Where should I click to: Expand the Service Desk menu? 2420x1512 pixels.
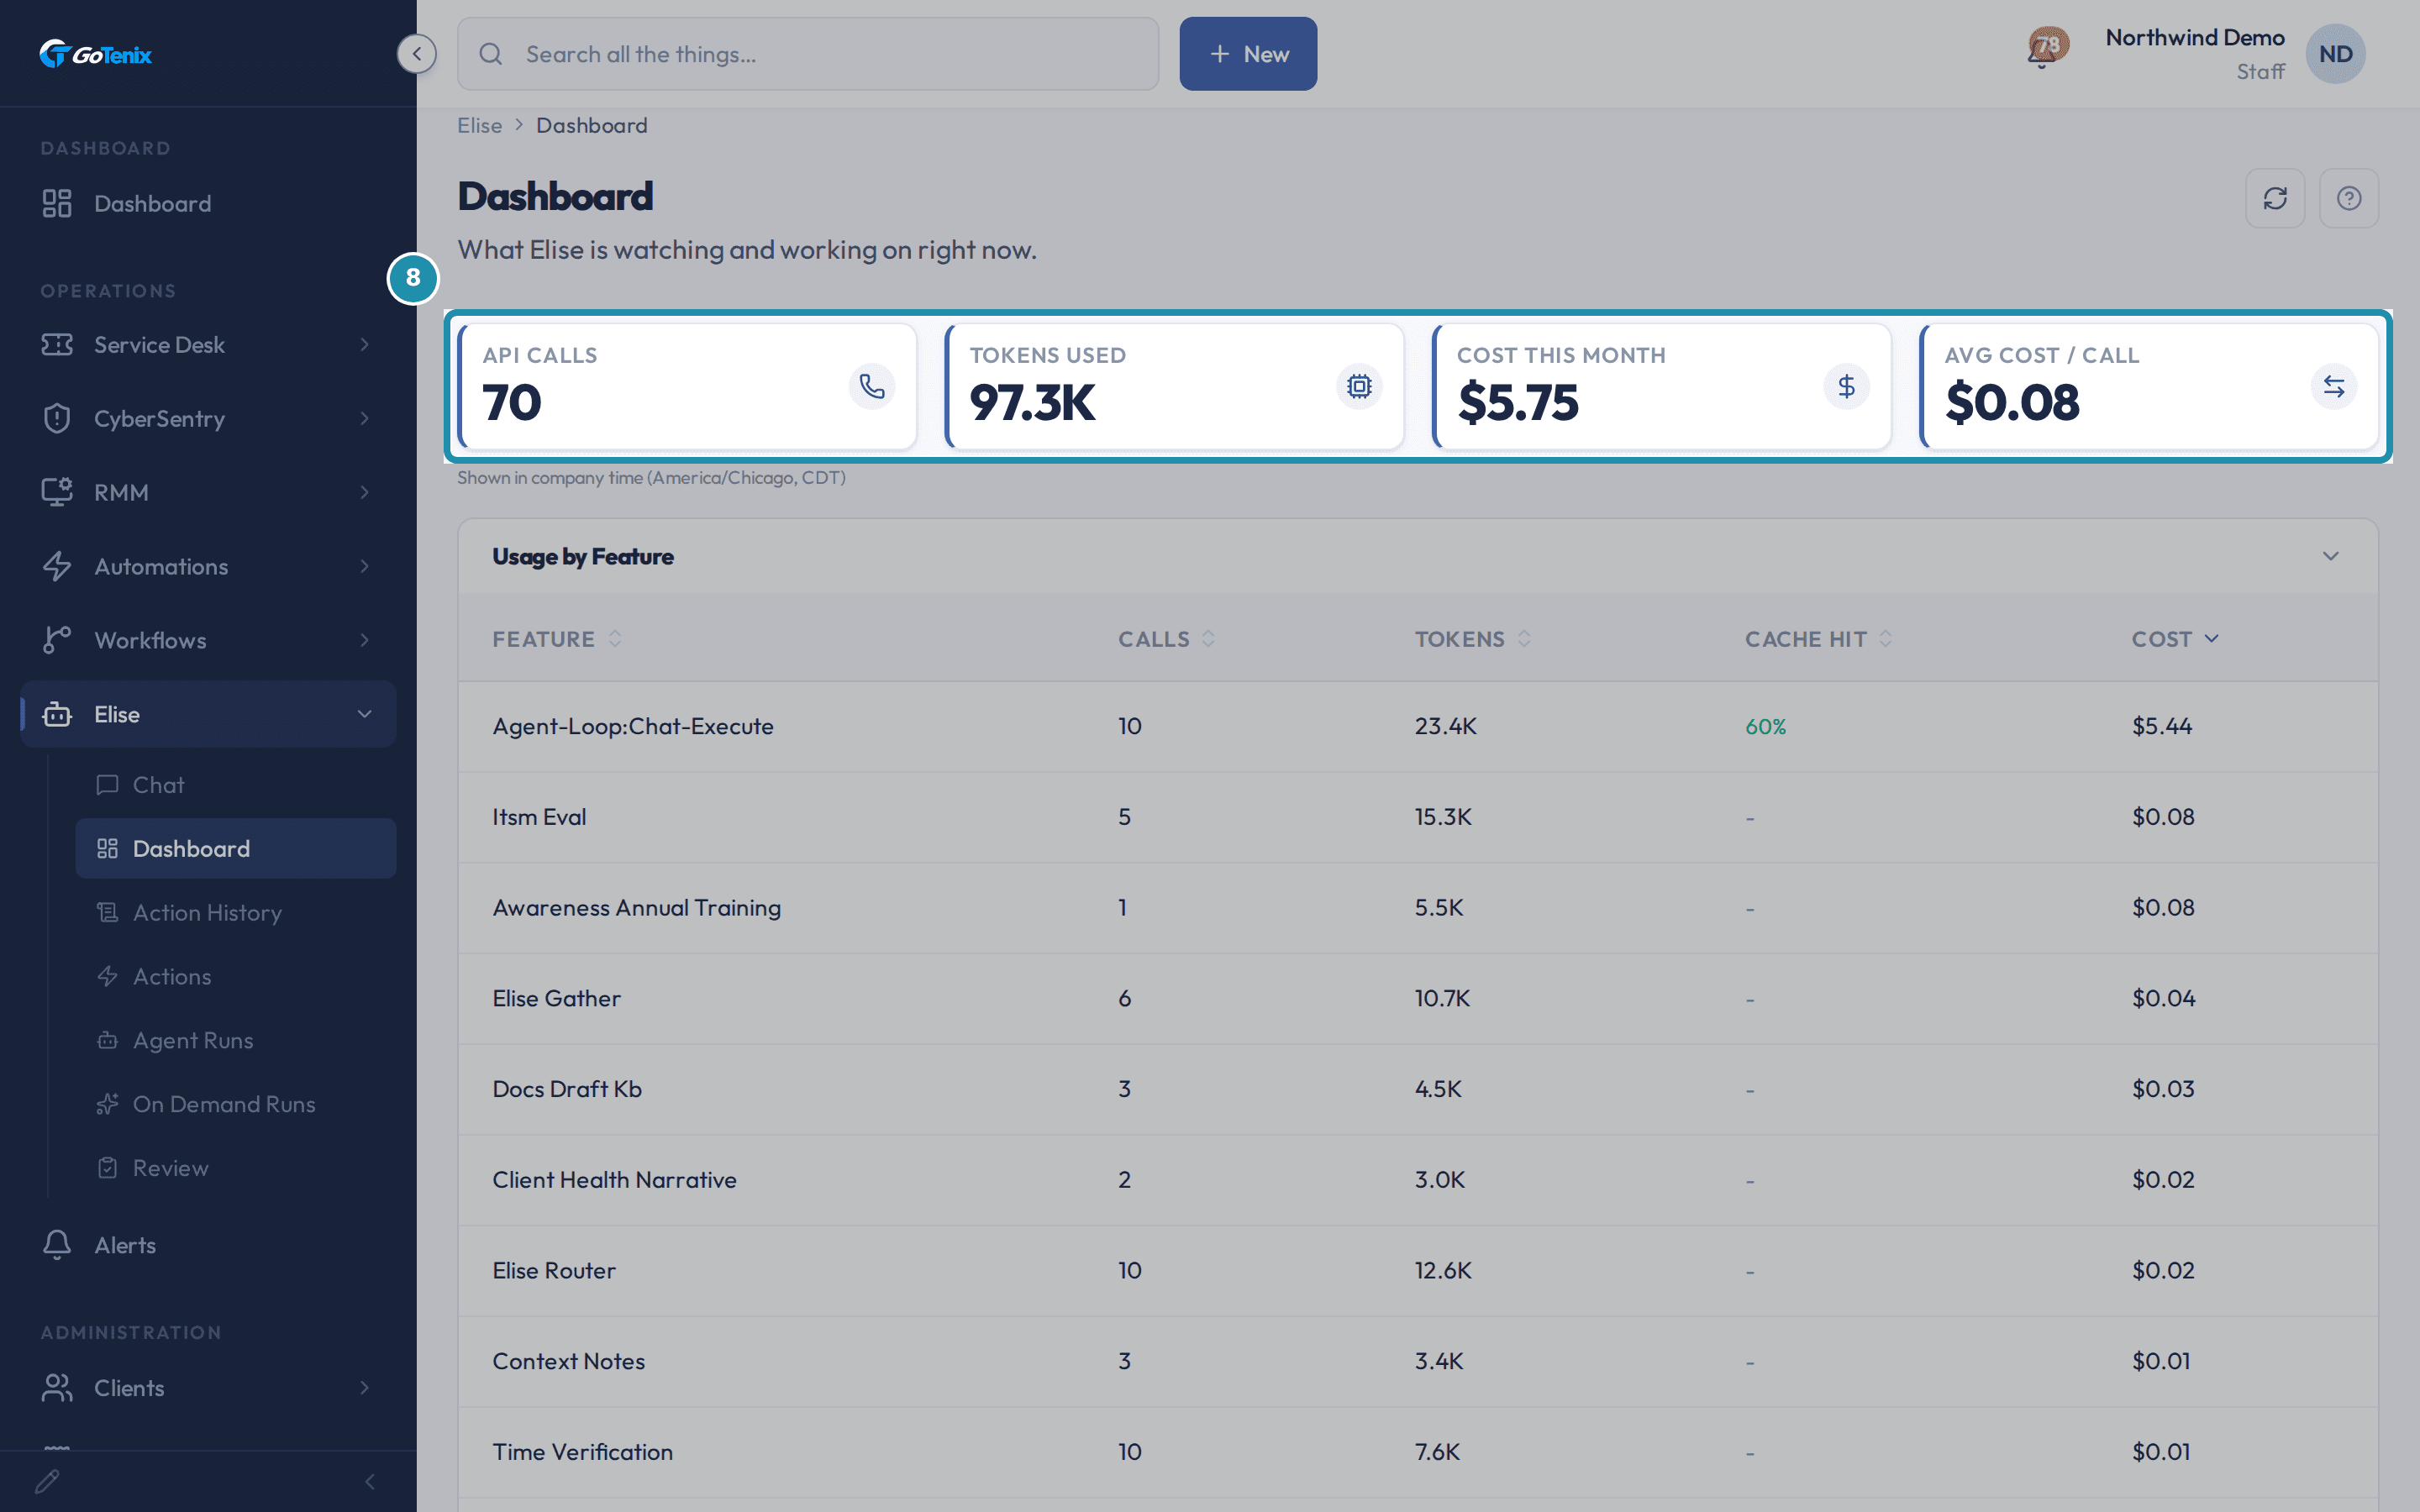point(208,344)
